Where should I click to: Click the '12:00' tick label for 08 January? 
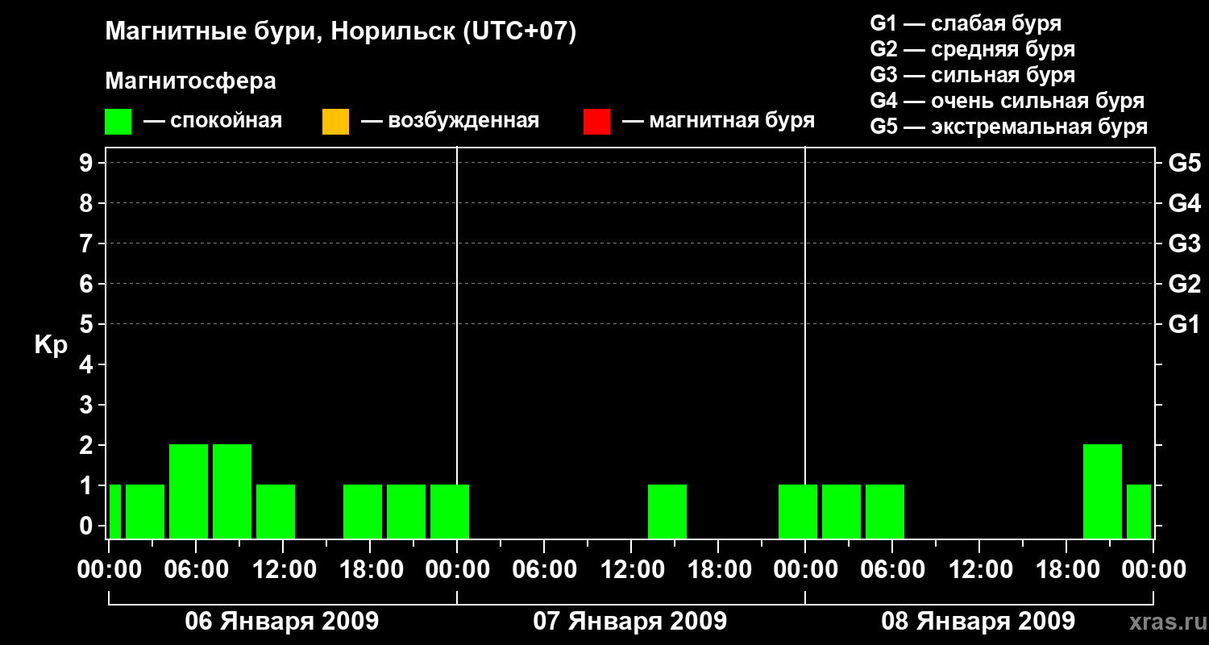point(979,570)
